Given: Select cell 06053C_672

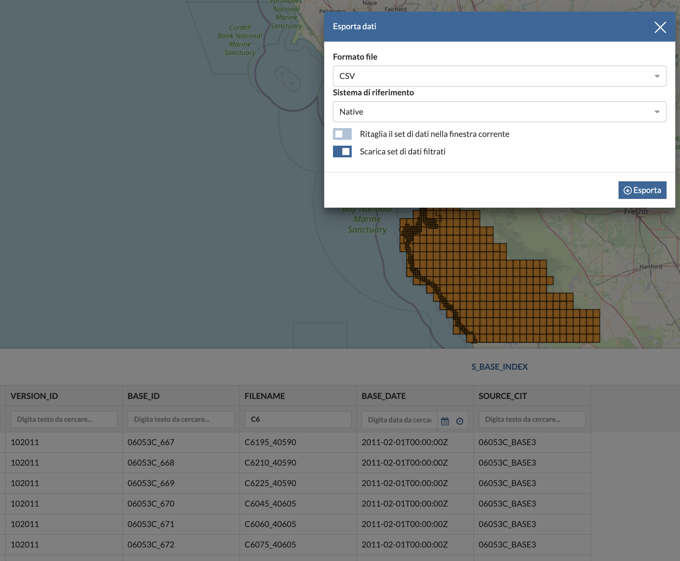Looking at the screenshot, I should (181, 545).
